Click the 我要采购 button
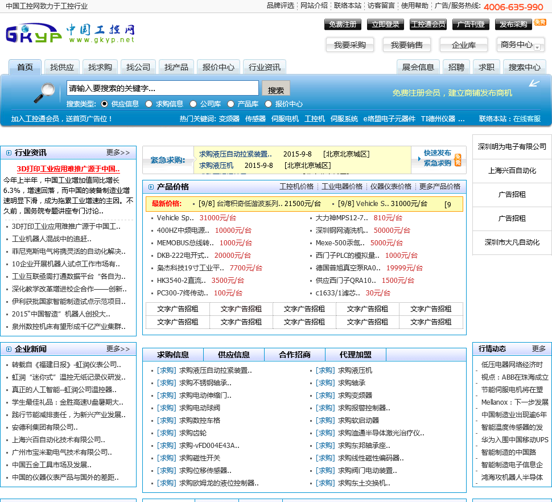Viewport: 552px width, 502px height. (349, 45)
